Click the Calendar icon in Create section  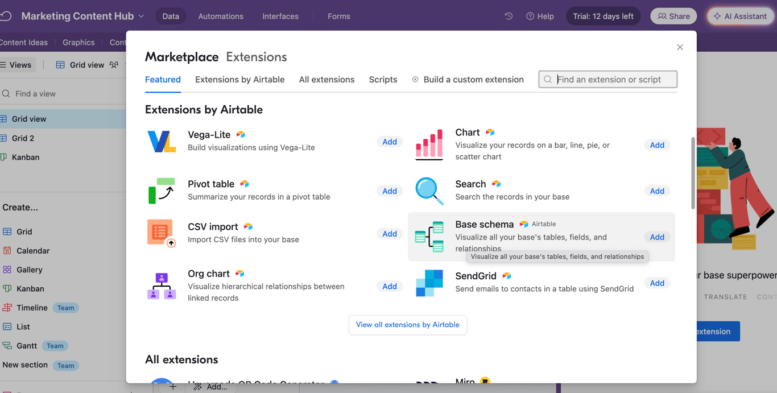7,250
